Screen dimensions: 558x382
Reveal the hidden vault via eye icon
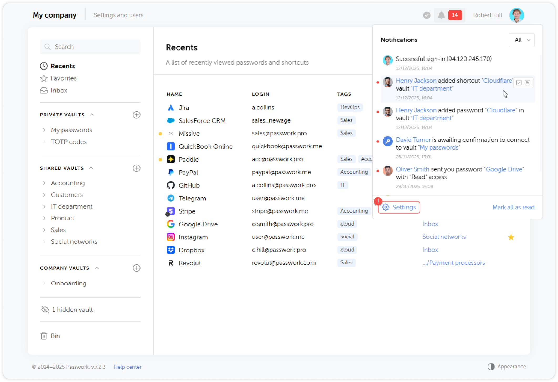(x=45, y=309)
